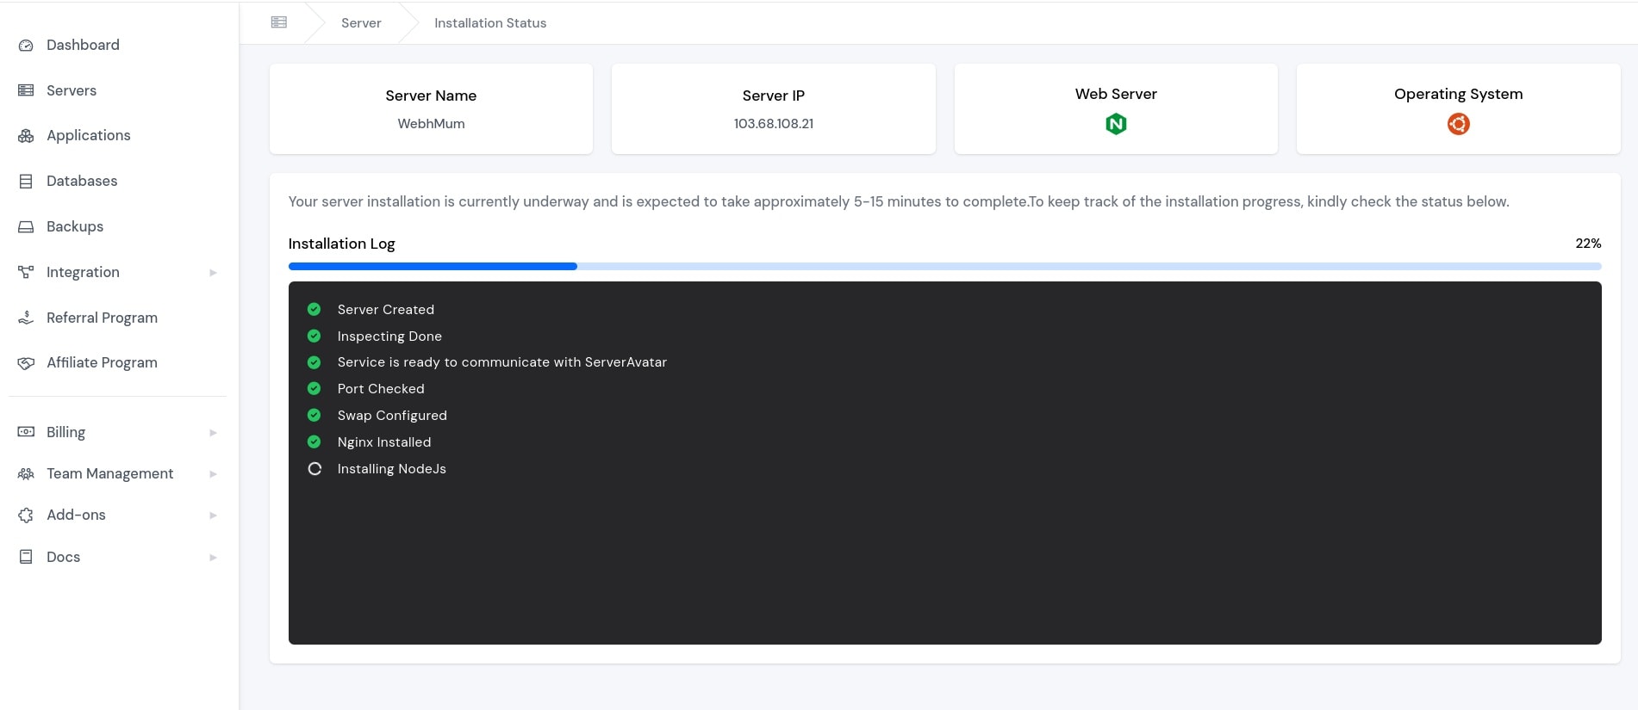Click the Databases icon in sidebar
Image resolution: width=1638 pixels, height=710 pixels.
click(26, 182)
